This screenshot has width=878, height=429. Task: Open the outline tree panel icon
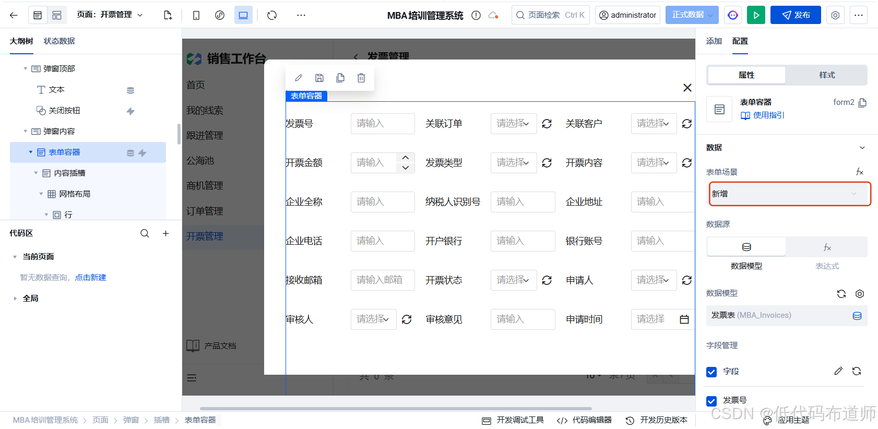38,15
